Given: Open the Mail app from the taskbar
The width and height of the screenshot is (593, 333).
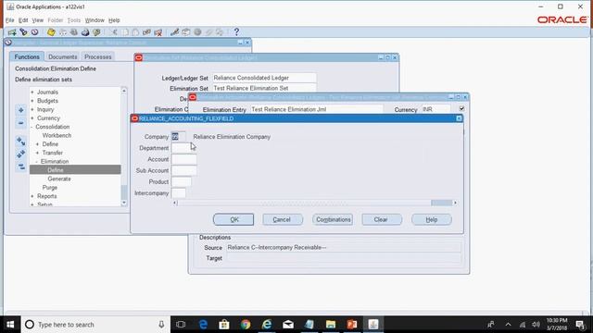Looking at the screenshot, I should coord(288,325).
